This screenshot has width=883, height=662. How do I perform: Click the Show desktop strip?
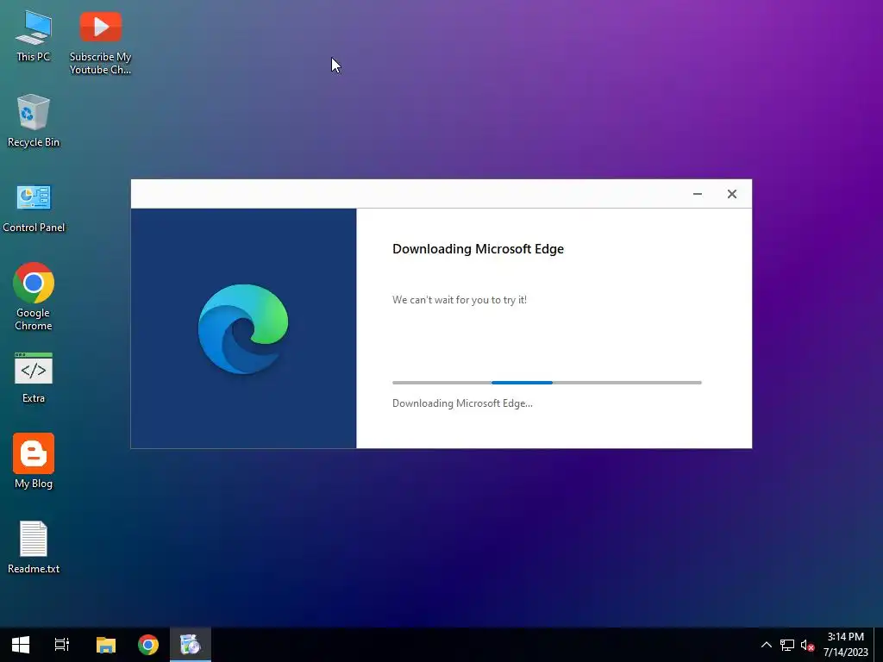pyautogui.click(x=879, y=645)
